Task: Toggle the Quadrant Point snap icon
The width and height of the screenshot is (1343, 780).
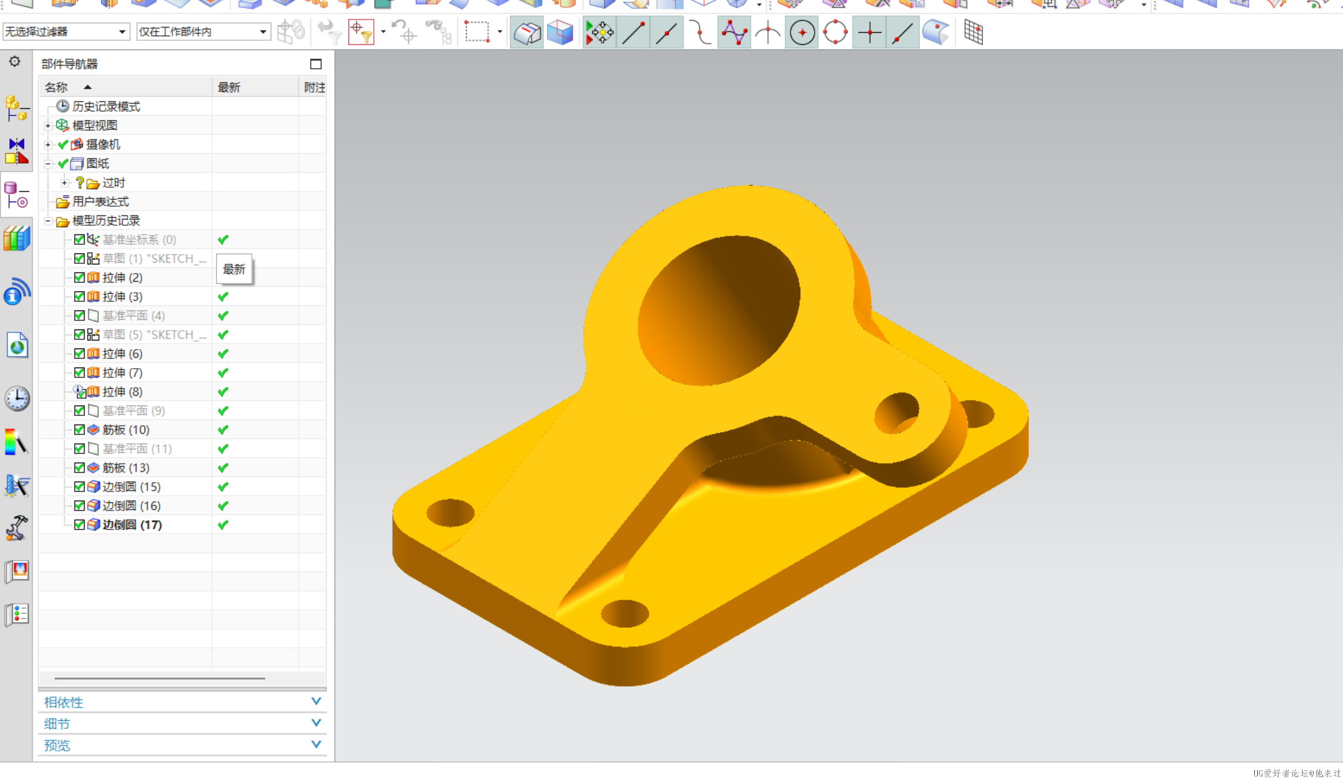Action: pos(835,32)
